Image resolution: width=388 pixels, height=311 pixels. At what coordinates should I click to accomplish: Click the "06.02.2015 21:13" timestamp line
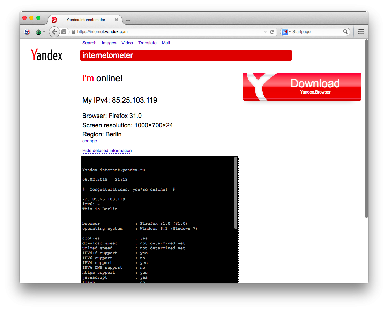pyautogui.click(x=105, y=179)
